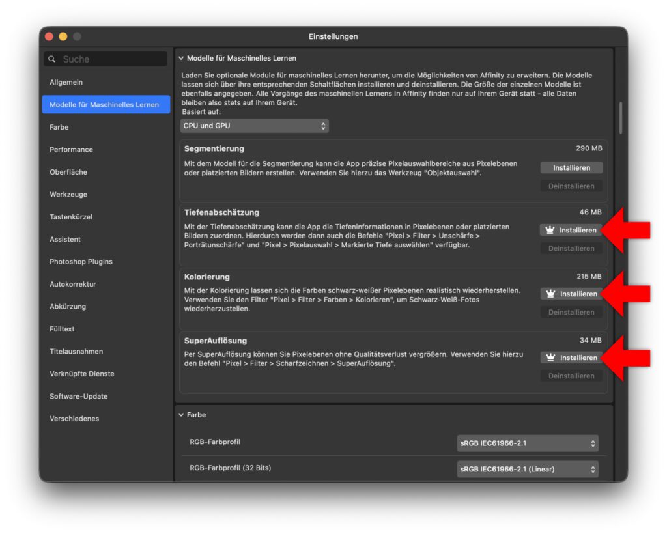Select the Verknüpfte Dienste section
Screen dimensions: 667x534
81,374
